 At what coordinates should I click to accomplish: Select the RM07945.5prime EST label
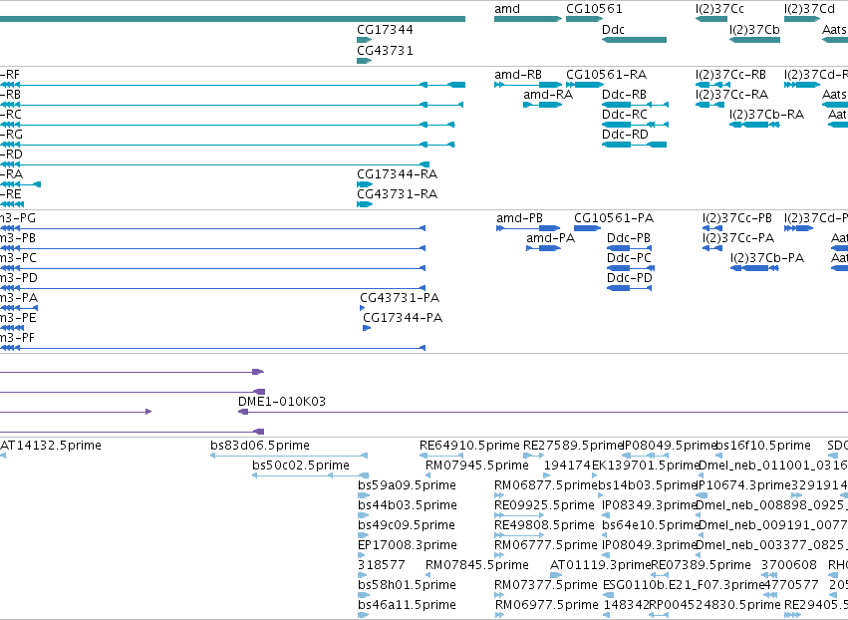(477, 465)
